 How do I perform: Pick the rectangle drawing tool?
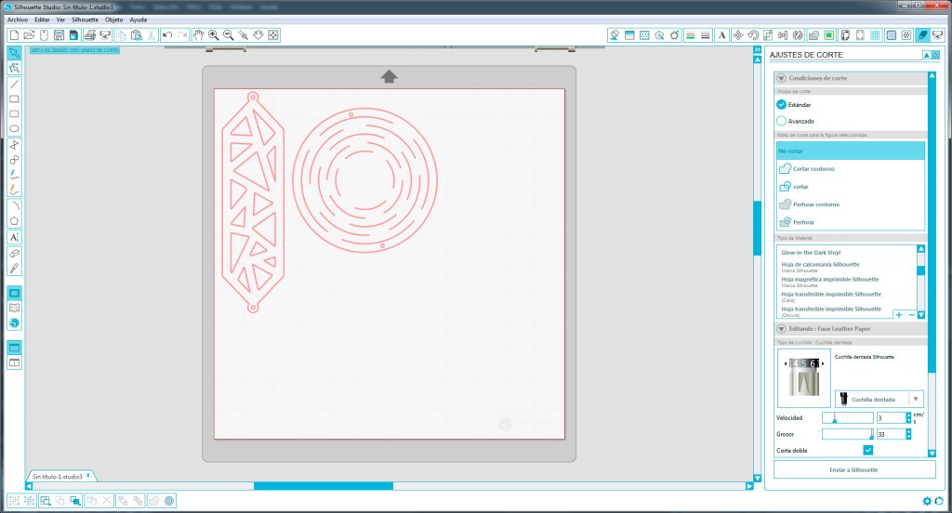14,99
